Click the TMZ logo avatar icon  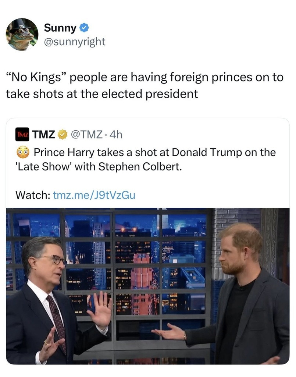point(22,135)
